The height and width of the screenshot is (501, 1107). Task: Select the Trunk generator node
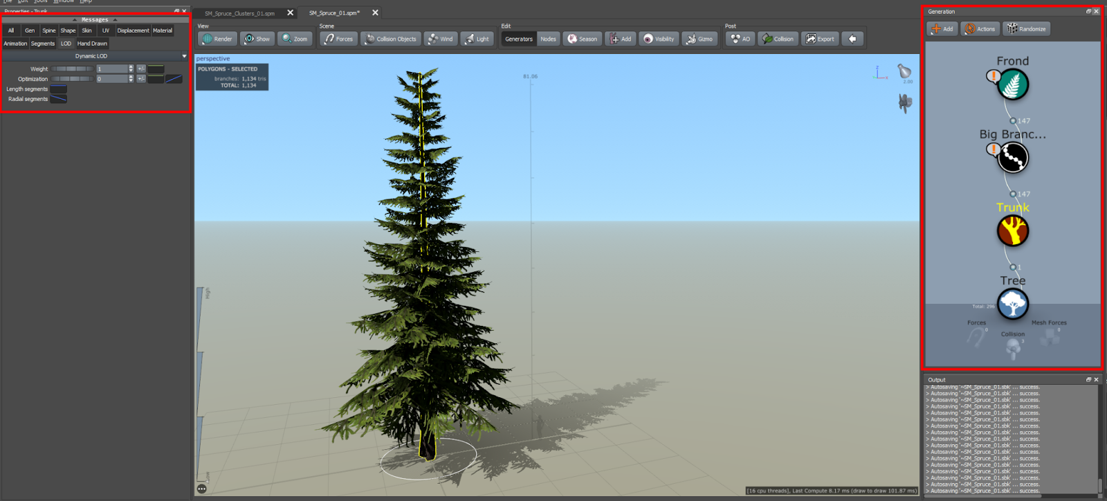[1013, 231]
